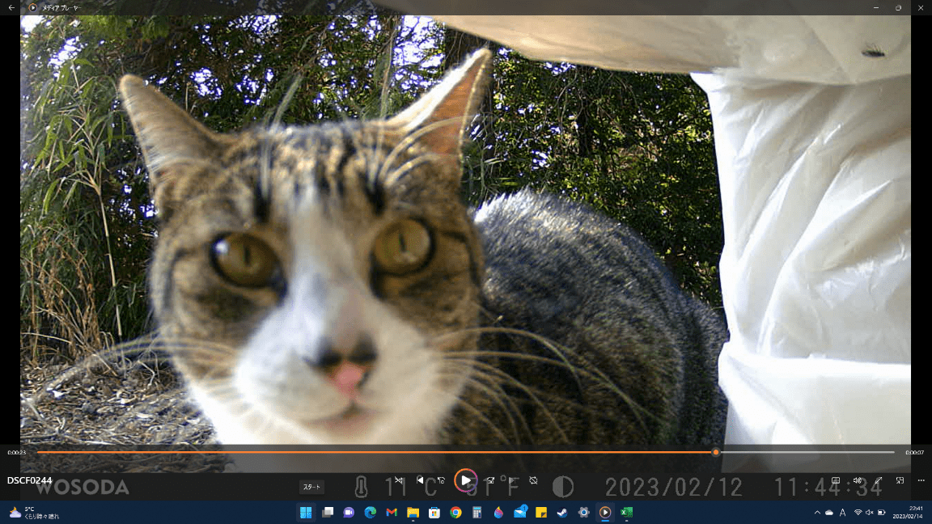The image size is (932, 524).
Task: Toggle shuffle playback
Action: [399, 480]
